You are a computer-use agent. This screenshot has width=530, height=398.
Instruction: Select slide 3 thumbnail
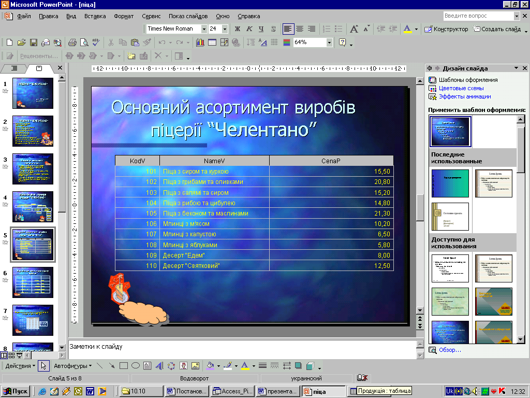click(x=33, y=168)
